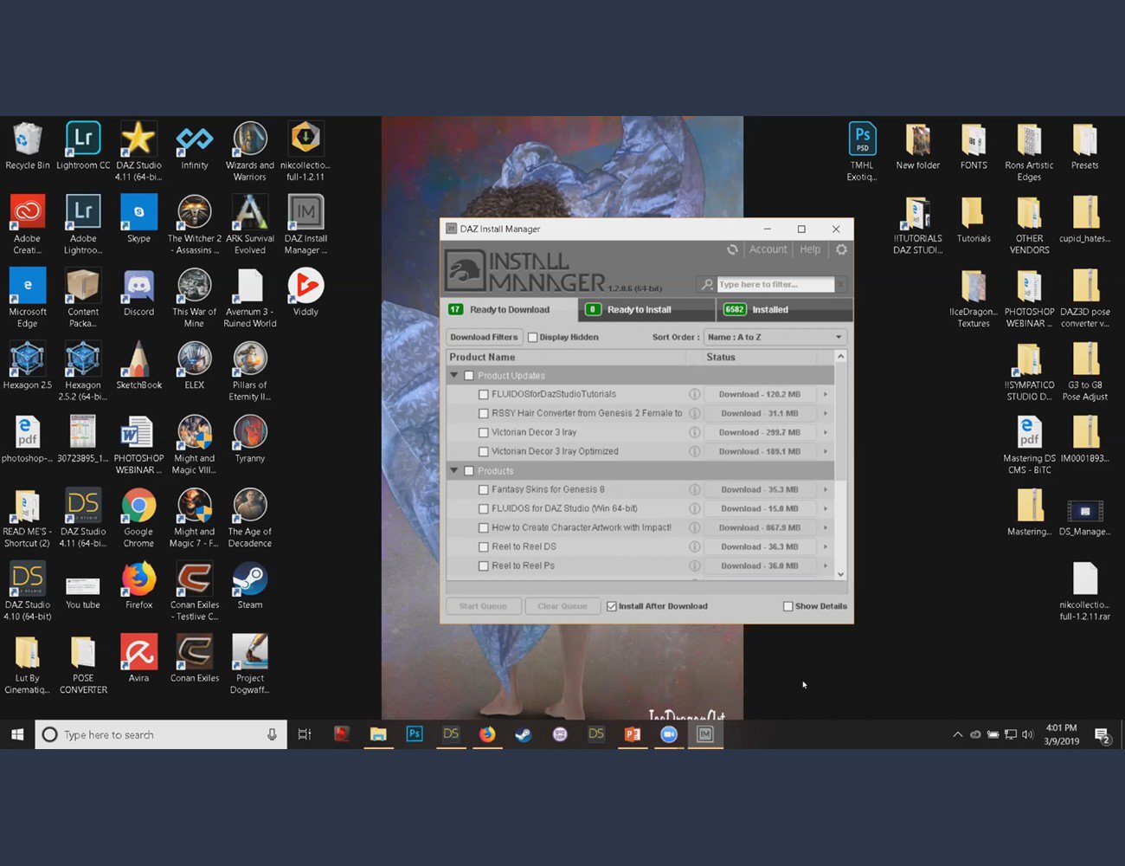This screenshot has height=866, width=1125.
Task: Show info for FLUIDOSforDazStudioTutorials
Action: 694,394
